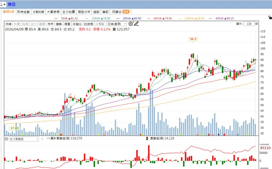Open the chart settings gear icon
Image resolution: width=272 pixels, height=169 pixels.
(130, 24)
